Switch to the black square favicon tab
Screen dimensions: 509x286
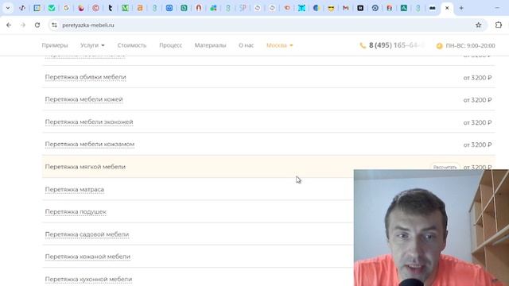[x=360, y=8]
